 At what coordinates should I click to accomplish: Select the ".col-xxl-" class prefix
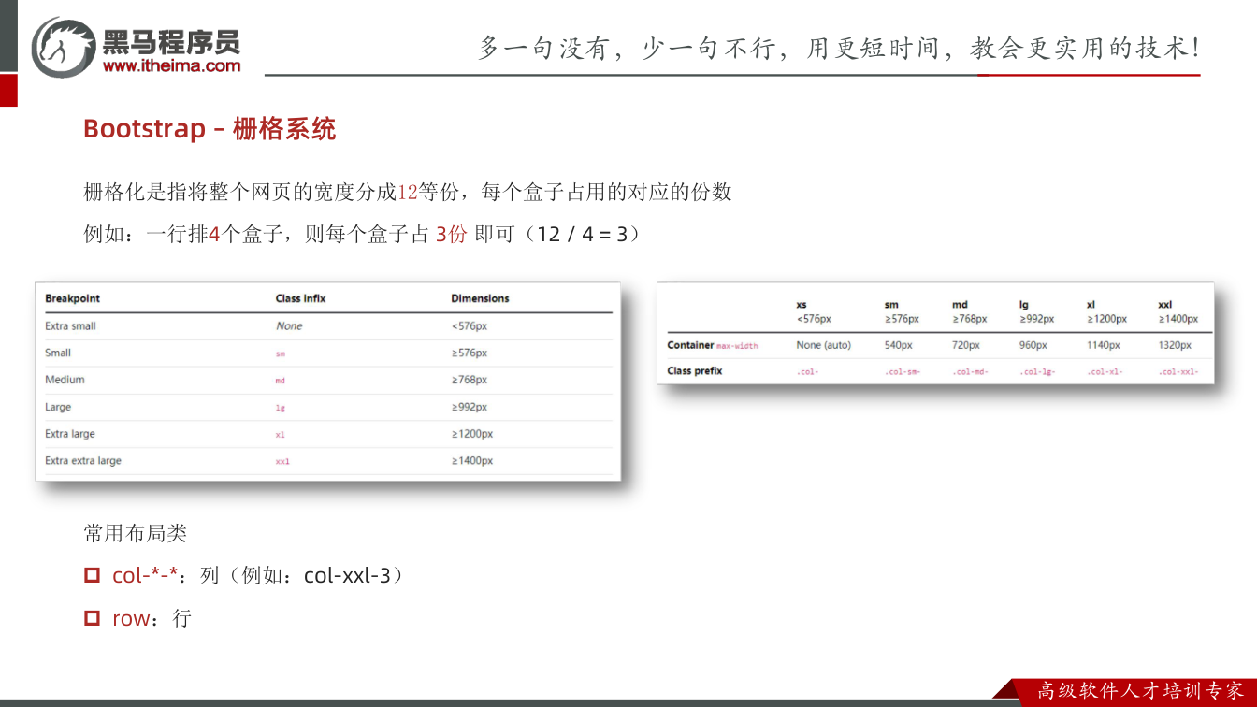(1178, 372)
